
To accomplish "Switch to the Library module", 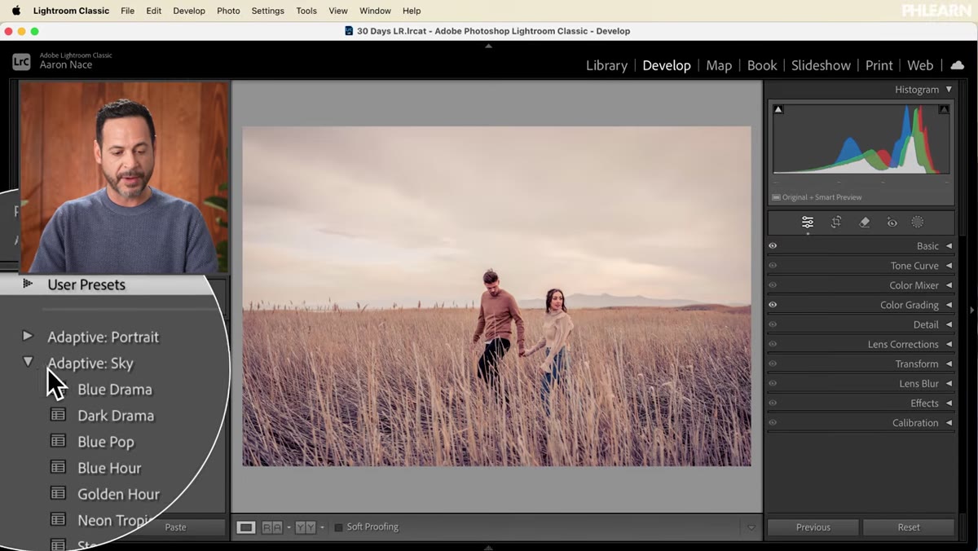I will [x=606, y=65].
